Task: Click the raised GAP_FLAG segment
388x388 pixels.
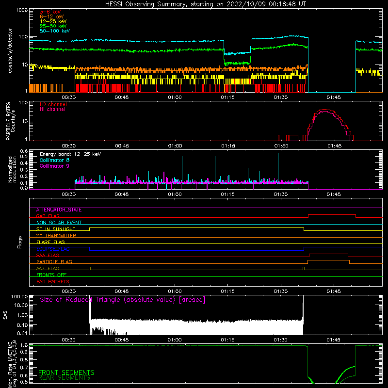Action: 332,215
